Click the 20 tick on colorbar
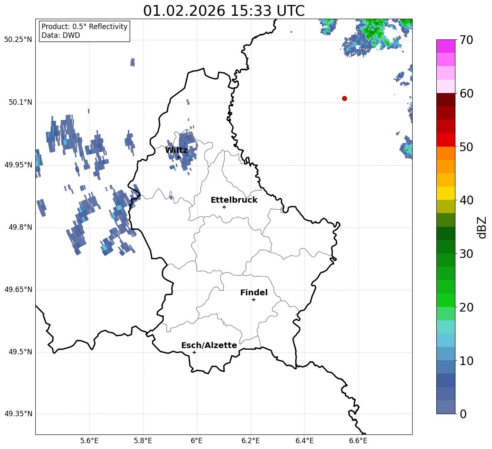The width and height of the screenshot is (492, 449). pyautogui.click(x=466, y=307)
